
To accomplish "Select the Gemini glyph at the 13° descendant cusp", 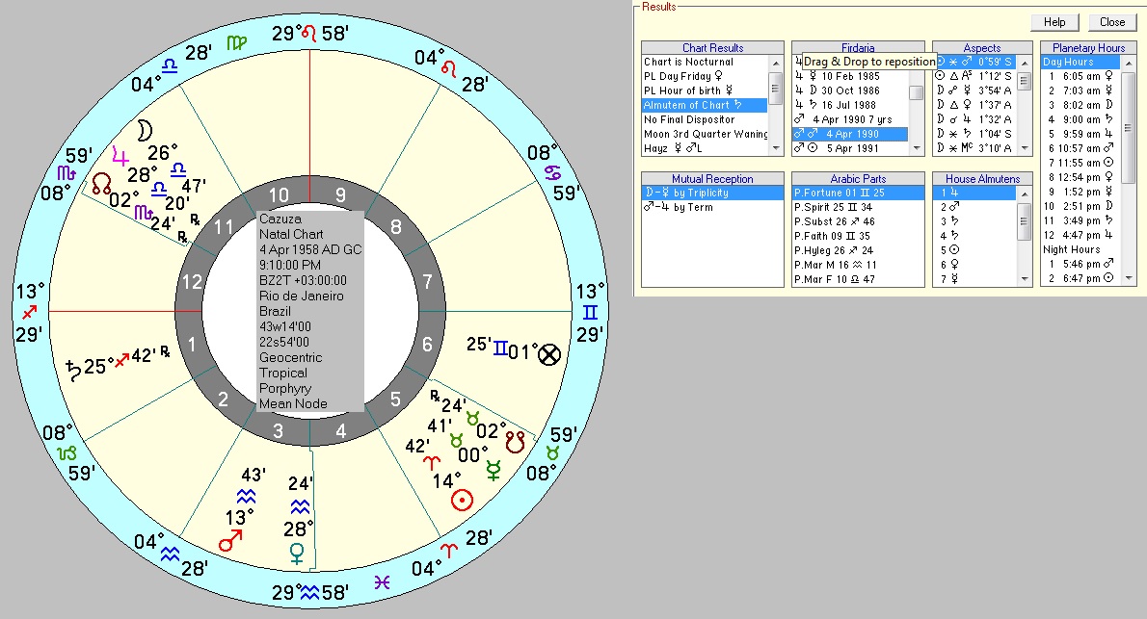I will [x=590, y=313].
